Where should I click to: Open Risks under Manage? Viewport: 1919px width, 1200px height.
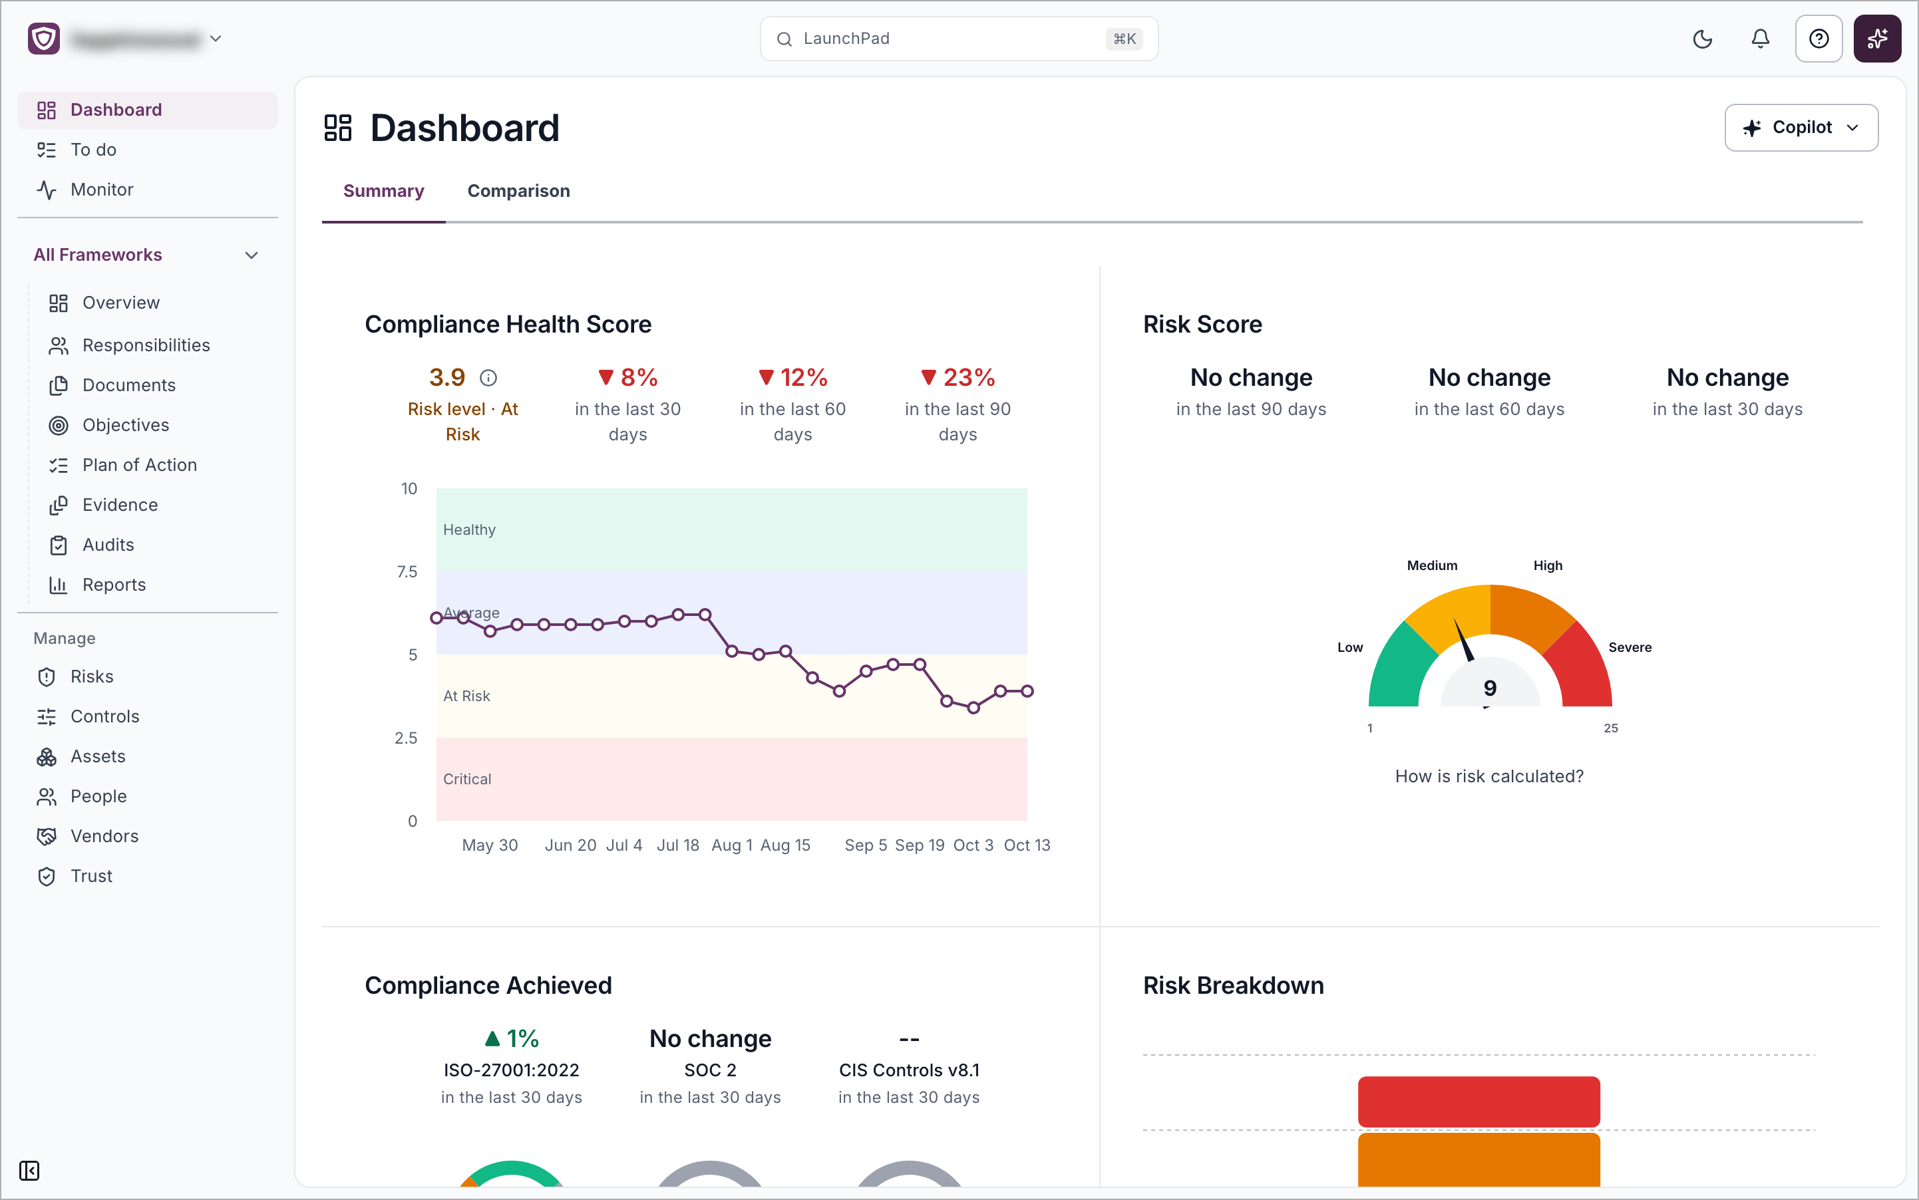tap(148, 676)
